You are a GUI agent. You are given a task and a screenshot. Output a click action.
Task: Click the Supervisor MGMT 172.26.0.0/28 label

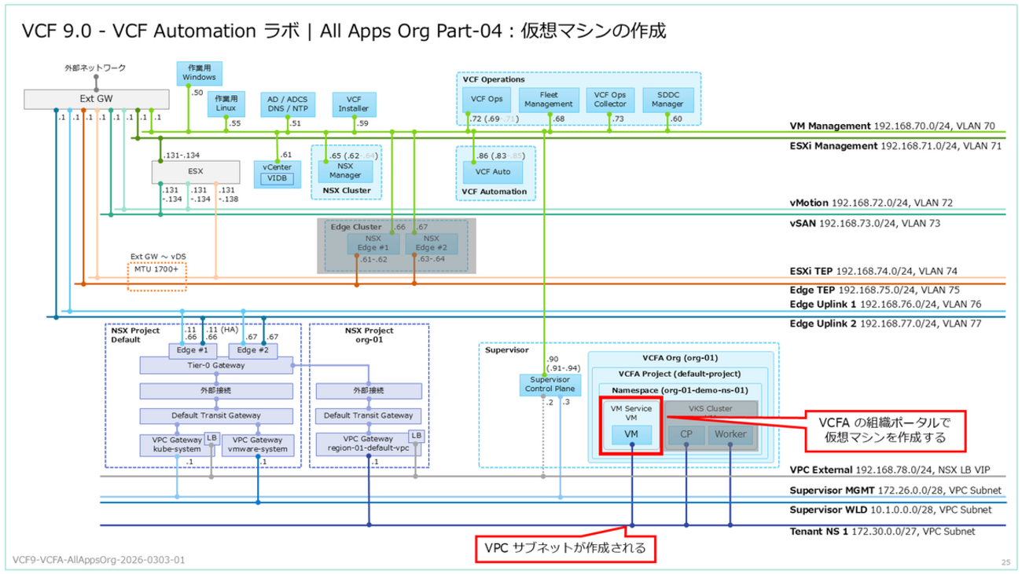click(895, 492)
